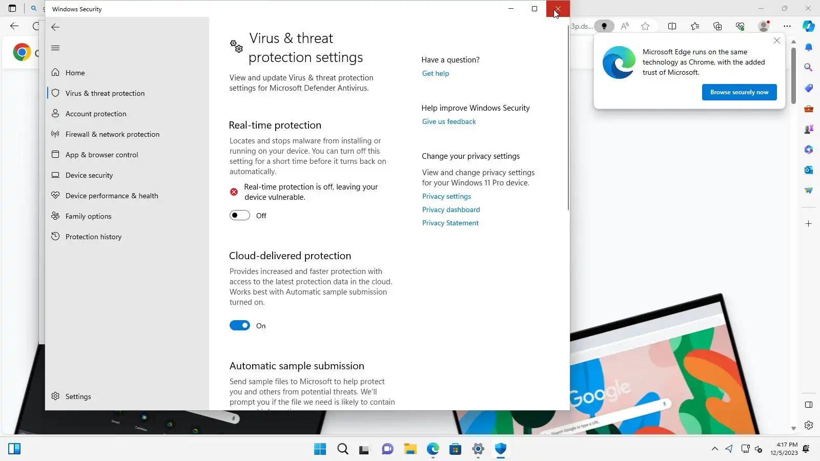The width and height of the screenshot is (820, 461).
Task: Open Shopping tag icon in Edge sidebar
Action: point(809,88)
